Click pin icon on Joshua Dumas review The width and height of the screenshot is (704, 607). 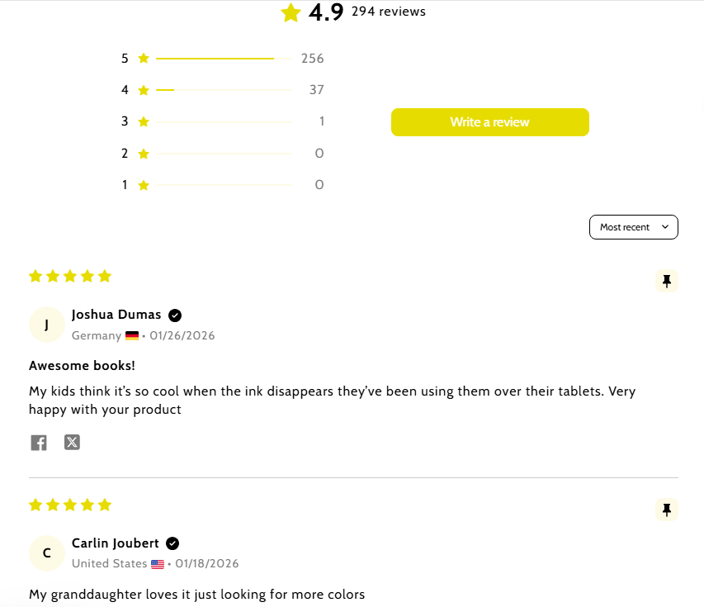(667, 282)
